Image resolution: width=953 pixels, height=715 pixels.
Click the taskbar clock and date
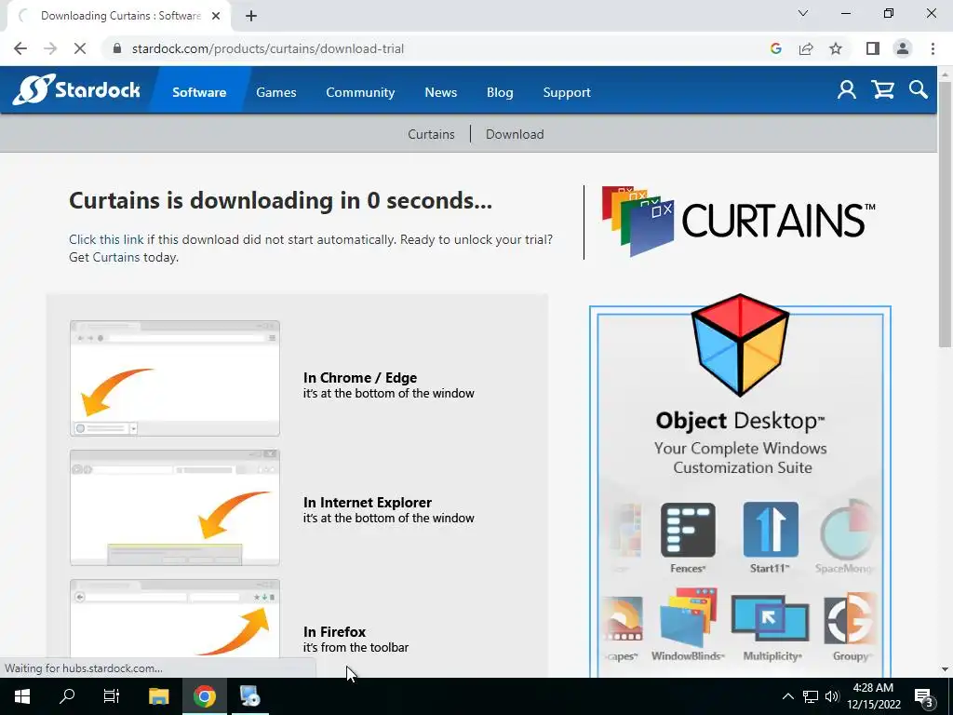point(873,696)
